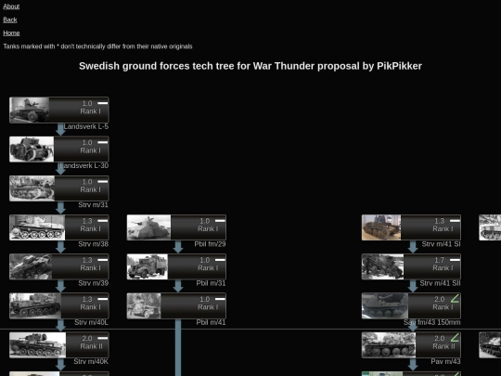Viewport: 501px width, 376px height.
Task: Click the Pbil m/31 vehicle class icon
Action: pyautogui.click(x=220, y=260)
